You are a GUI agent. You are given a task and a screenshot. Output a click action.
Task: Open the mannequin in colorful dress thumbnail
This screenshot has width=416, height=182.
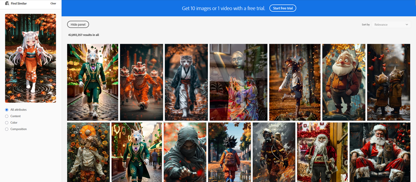239,82
